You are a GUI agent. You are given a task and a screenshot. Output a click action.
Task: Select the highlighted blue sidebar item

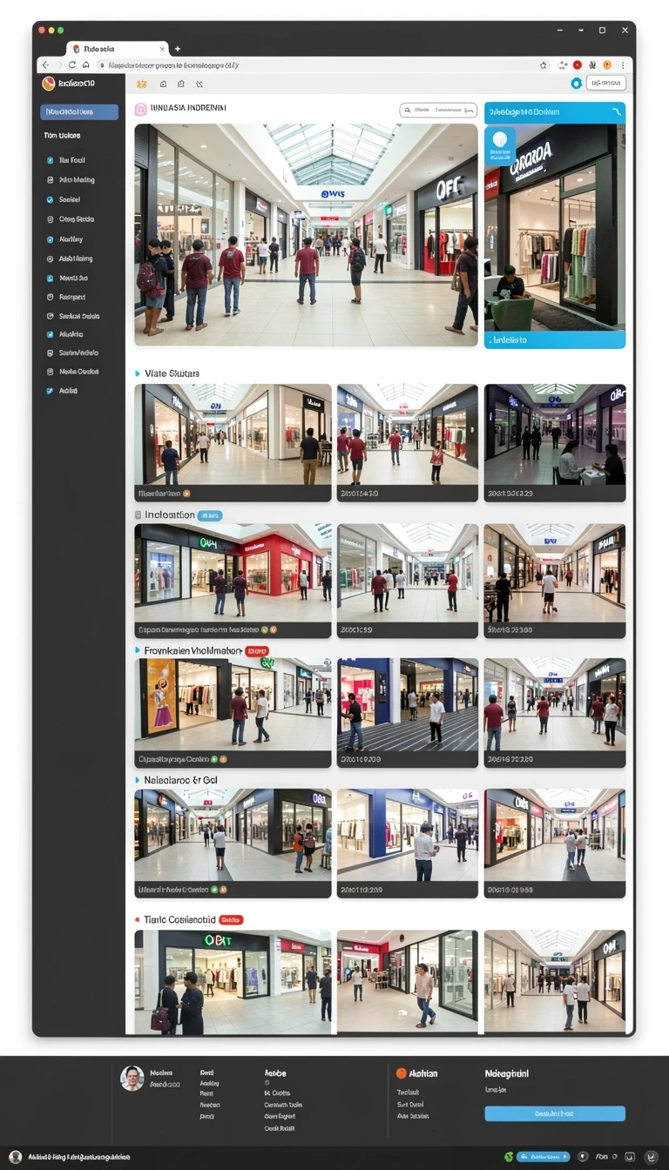(79, 111)
